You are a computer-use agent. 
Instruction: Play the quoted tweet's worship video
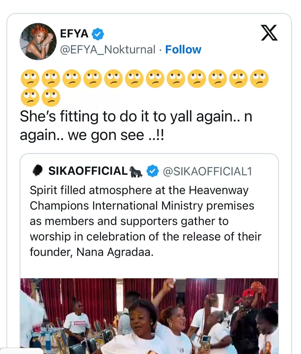pyautogui.click(x=149, y=315)
